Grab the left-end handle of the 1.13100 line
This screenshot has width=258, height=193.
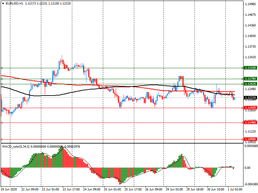click(2, 68)
